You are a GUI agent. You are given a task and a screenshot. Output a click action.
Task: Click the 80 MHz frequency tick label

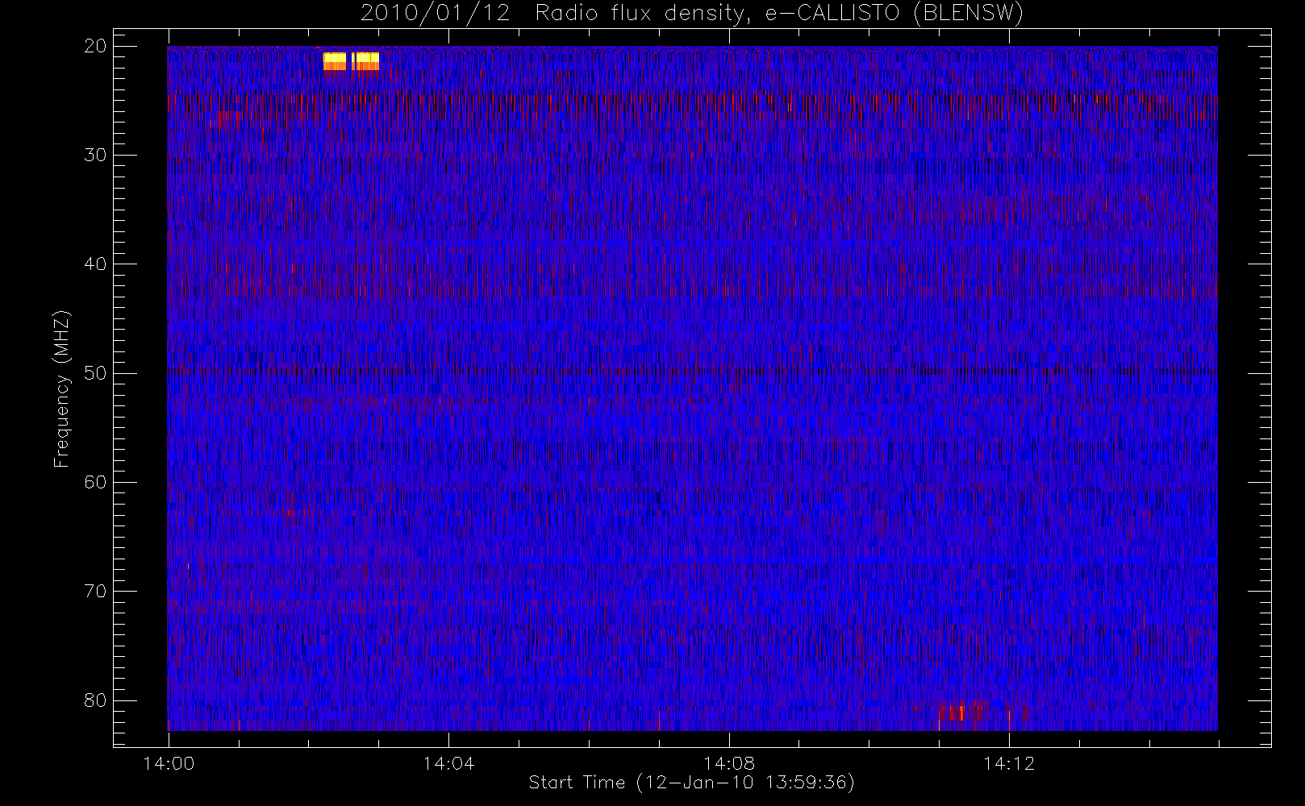tap(95, 700)
